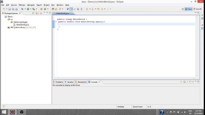
Task: Open the Refactor menu
Action: point(22,5)
